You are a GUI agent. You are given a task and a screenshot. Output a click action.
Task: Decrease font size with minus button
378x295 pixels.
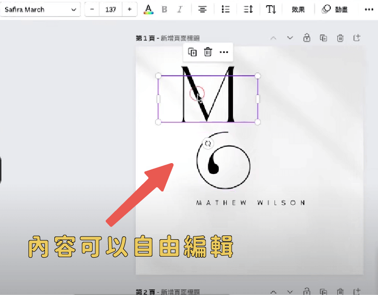pos(92,9)
